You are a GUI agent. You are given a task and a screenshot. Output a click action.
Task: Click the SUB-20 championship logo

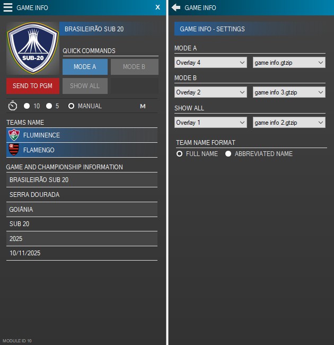[x=32, y=49]
